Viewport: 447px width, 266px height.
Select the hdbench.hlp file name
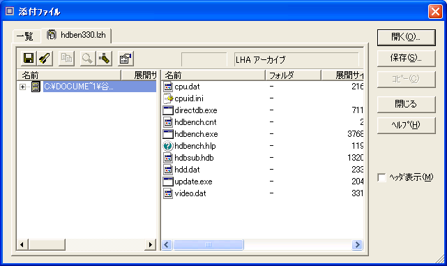(x=195, y=146)
